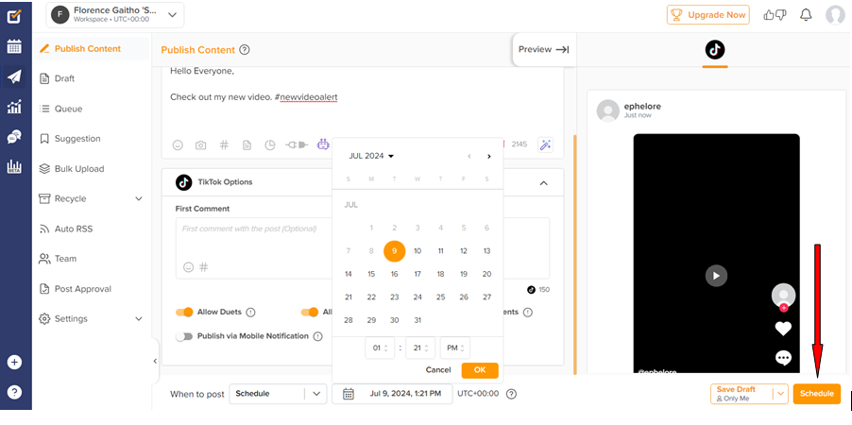The width and height of the screenshot is (852, 425).
Task: Click the Save Draft button
Action: tap(741, 394)
